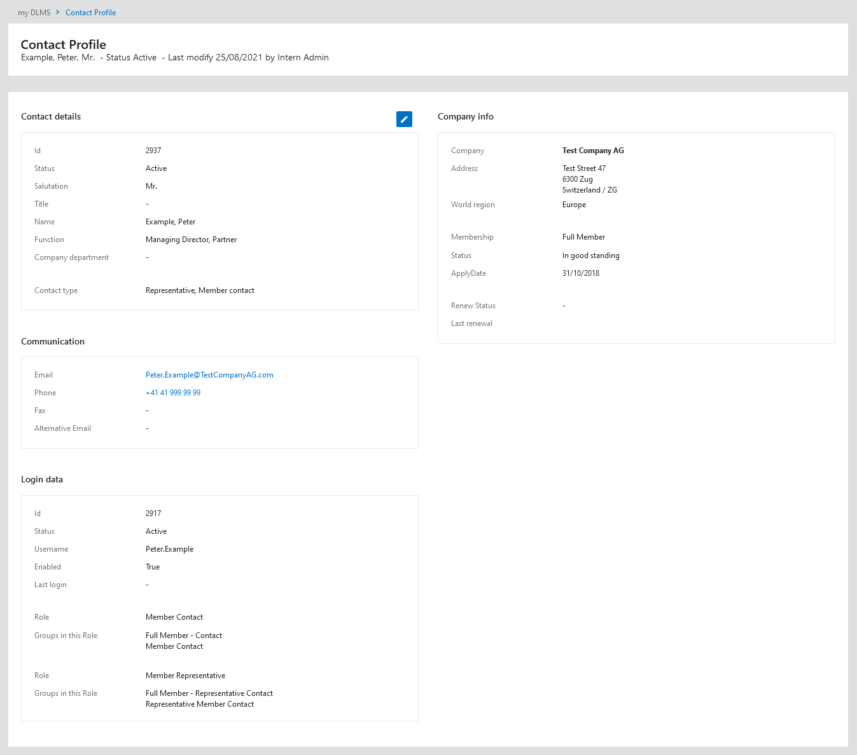Viewport: 857px width, 755px height.
Task: Click the Communication section heading
Action: click(53, 341)
